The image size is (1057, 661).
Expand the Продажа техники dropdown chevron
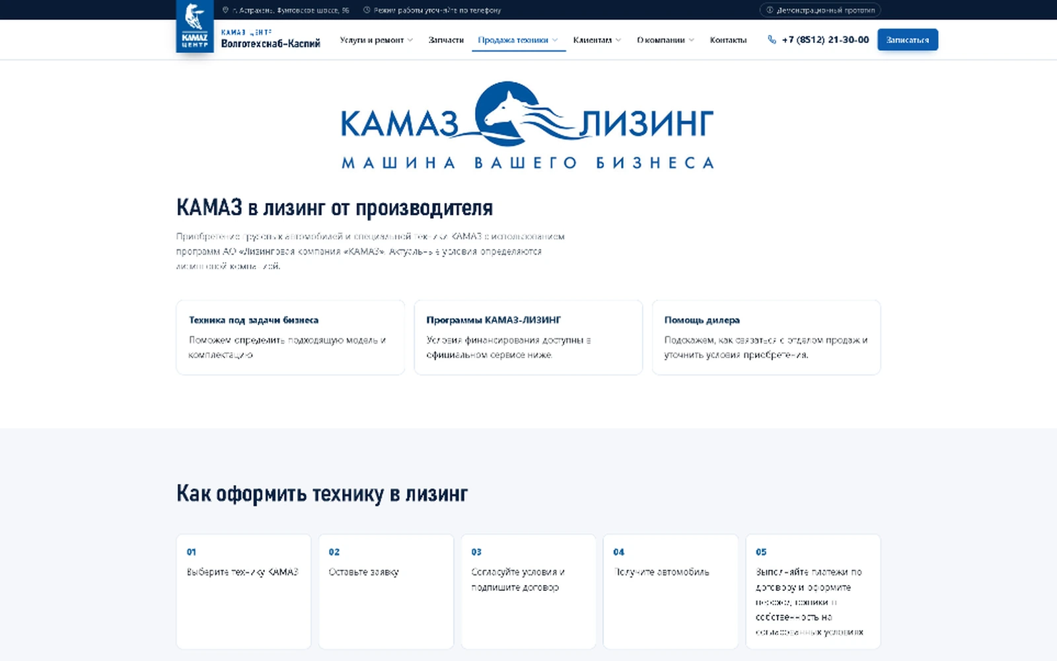555,40
